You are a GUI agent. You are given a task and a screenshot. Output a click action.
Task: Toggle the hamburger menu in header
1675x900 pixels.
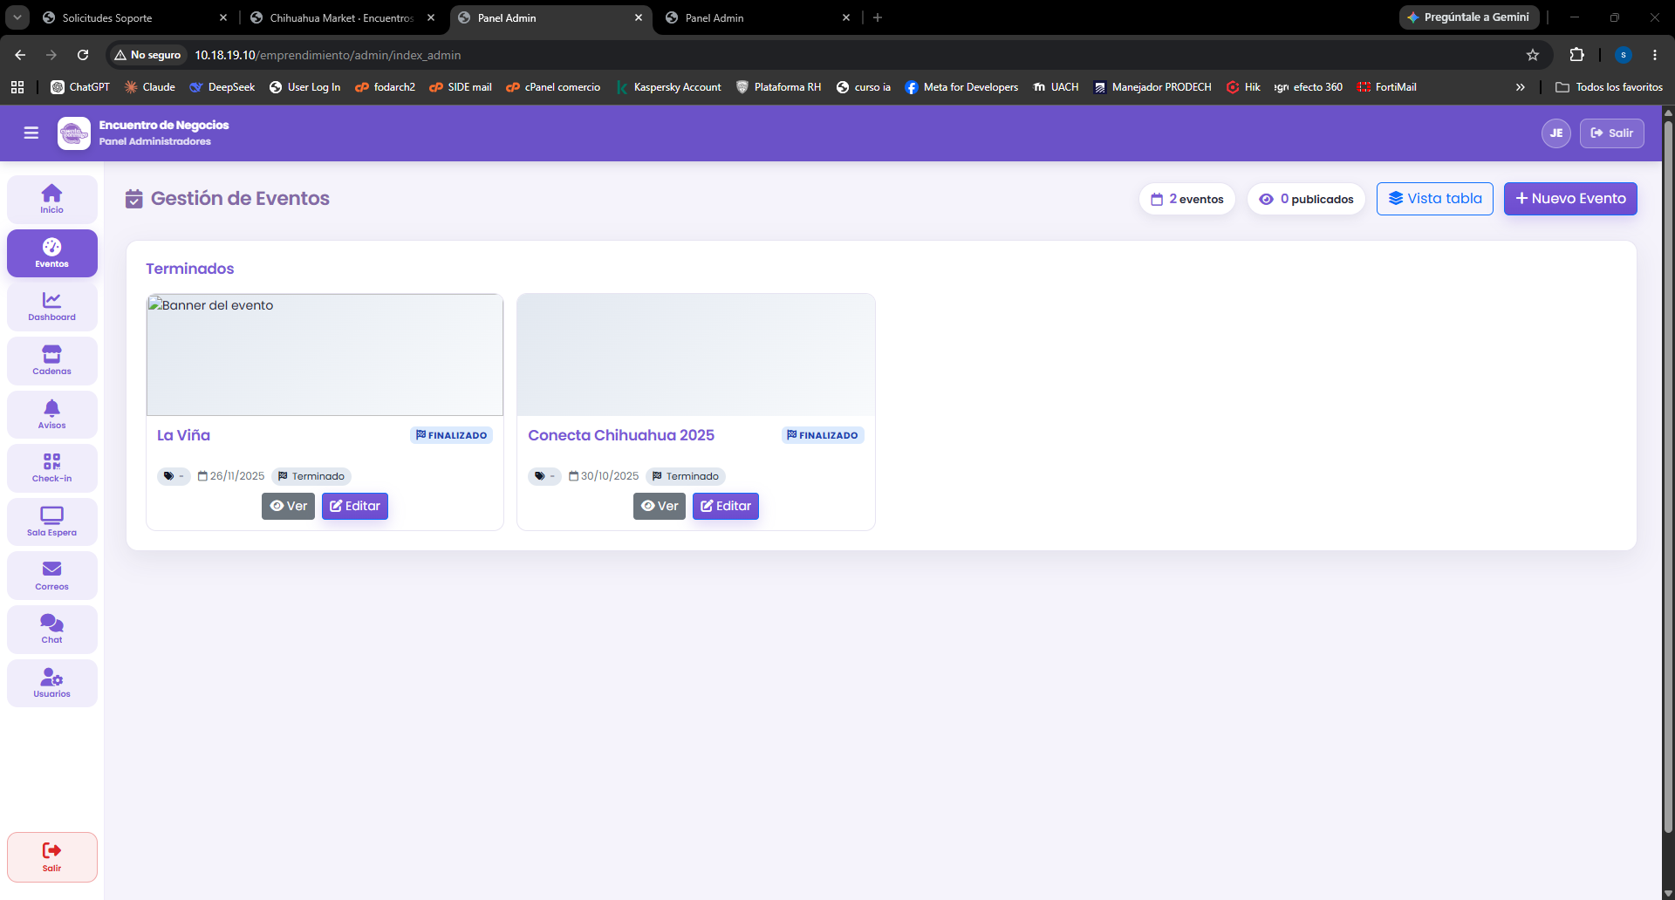31,133
